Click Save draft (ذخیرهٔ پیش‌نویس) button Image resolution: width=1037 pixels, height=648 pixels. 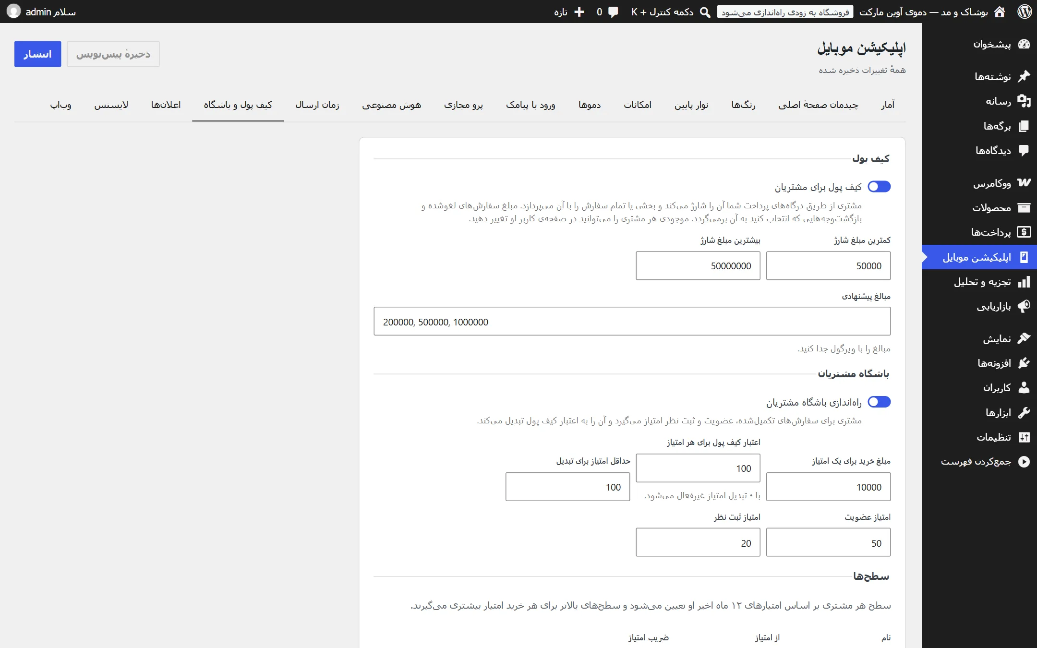point(113,54)
